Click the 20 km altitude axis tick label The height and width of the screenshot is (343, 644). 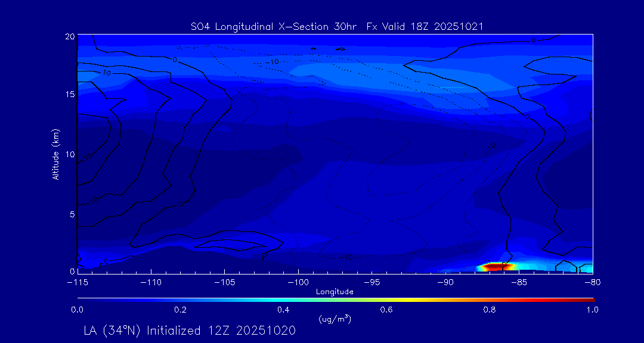pos(70,36)
